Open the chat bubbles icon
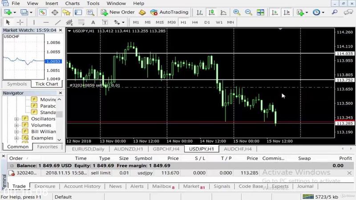The height and width of the screenshot is (200, 356). (348, 12)
